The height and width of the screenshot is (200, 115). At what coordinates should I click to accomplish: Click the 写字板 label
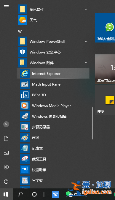tap(37, 181)
